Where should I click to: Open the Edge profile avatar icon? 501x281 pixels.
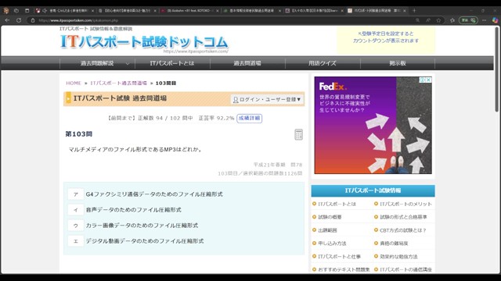pyautogui.click(x=5, y=10)
